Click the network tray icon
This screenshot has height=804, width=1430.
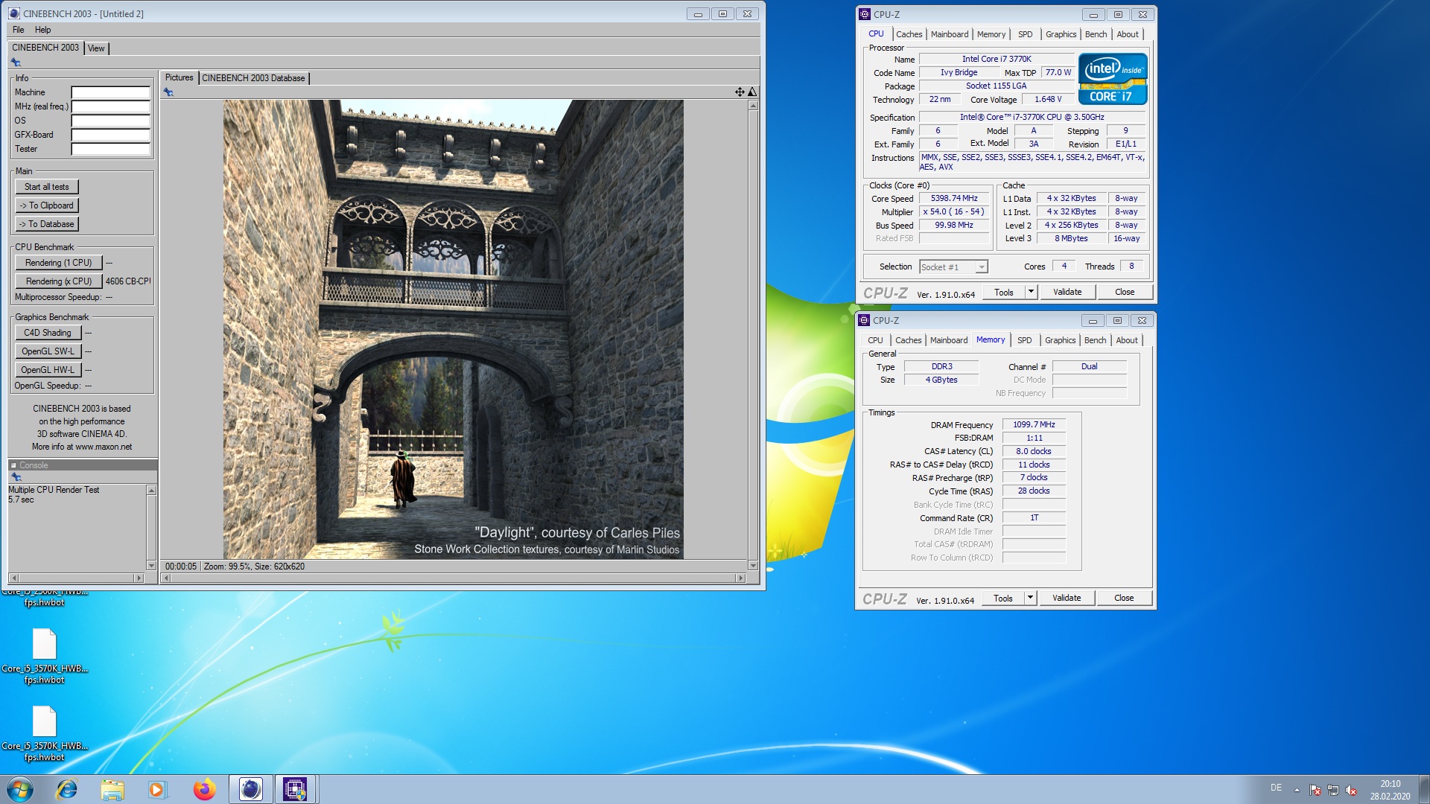tap(1332, 790)
